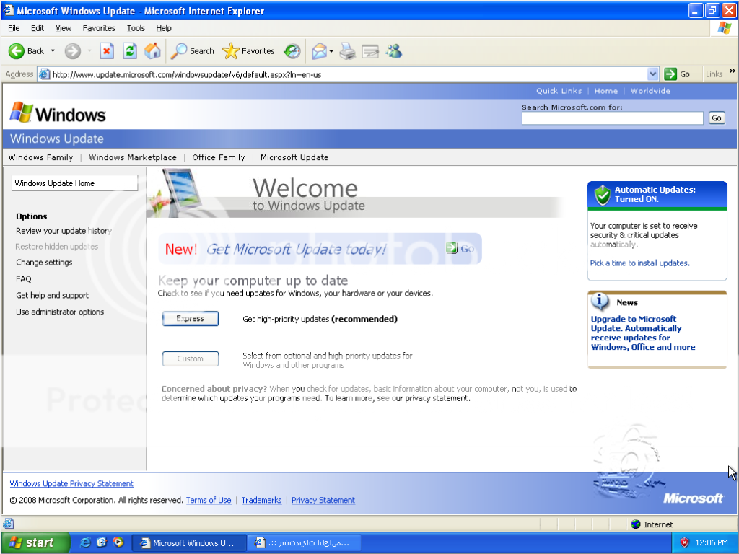Viewport: 739px width, 554px height.
Task: Click the green Go arrow beside address bar
Action: (x=670, y=74)
